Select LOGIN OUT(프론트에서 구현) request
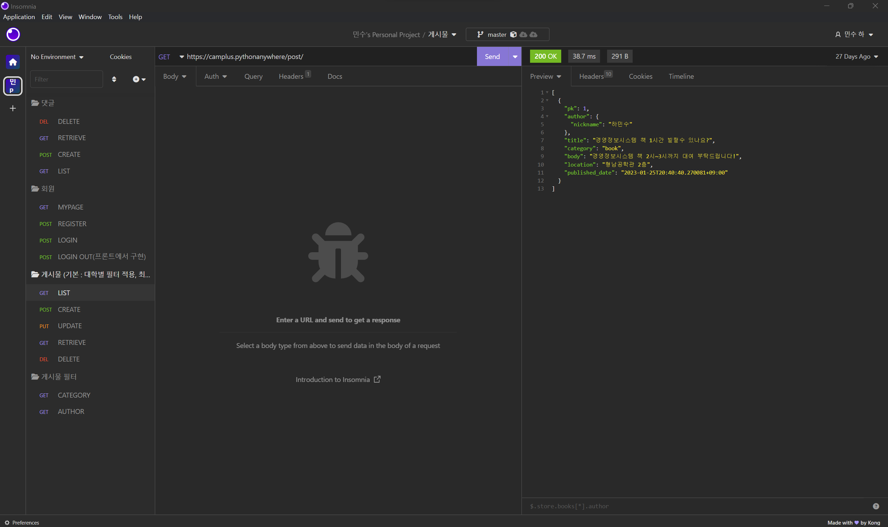Image resolution: width=888 pixels, height=527 pixels. (90, 257)
